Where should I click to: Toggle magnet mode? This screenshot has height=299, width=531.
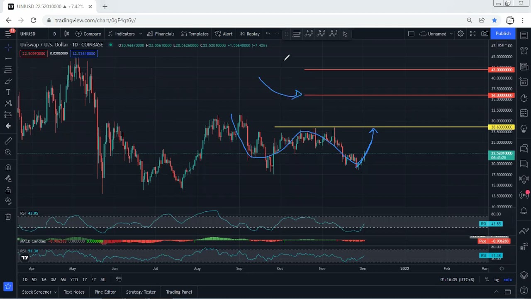pos(8,167)
